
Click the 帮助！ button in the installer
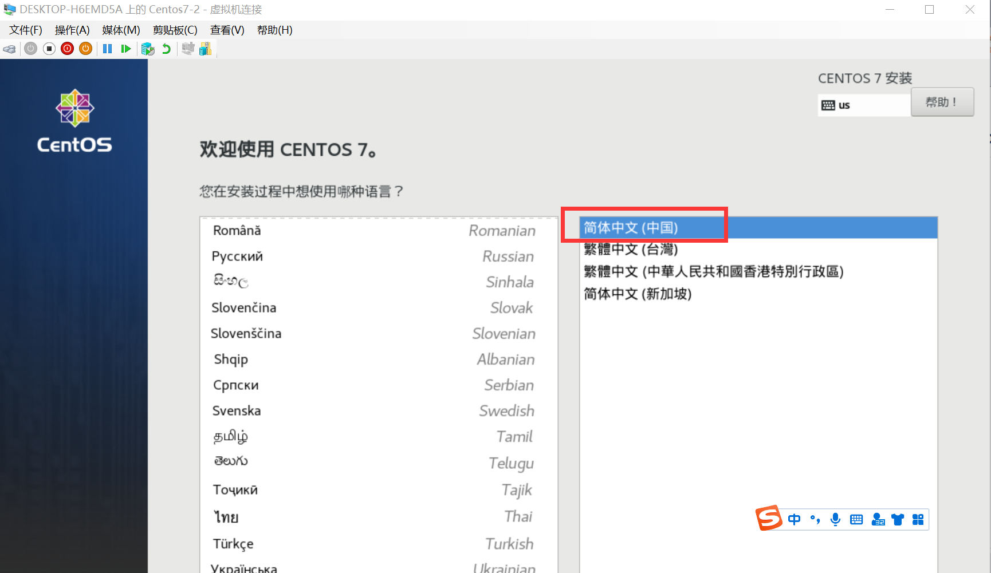pyautogui.click(x=942, y=102)
